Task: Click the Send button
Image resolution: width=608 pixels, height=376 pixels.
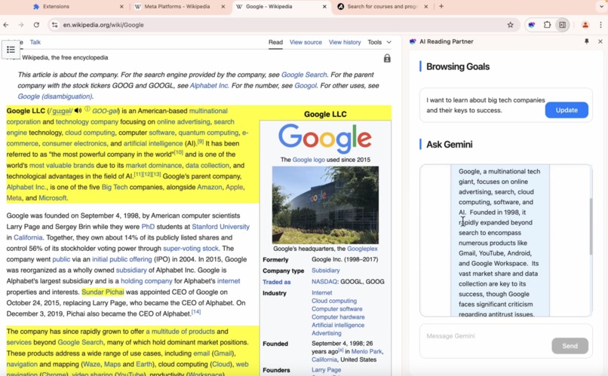Action: [x=570, y=346]
